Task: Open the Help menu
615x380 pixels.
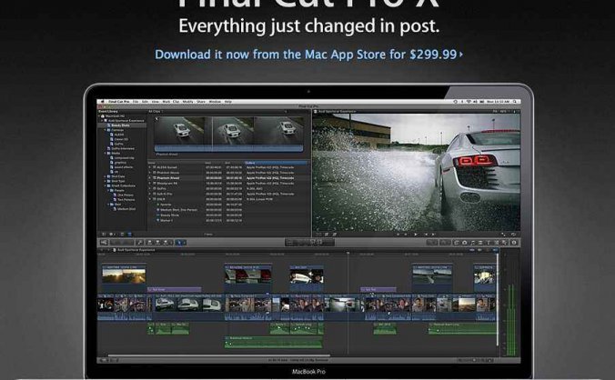Action: click(x=227, y=102)
